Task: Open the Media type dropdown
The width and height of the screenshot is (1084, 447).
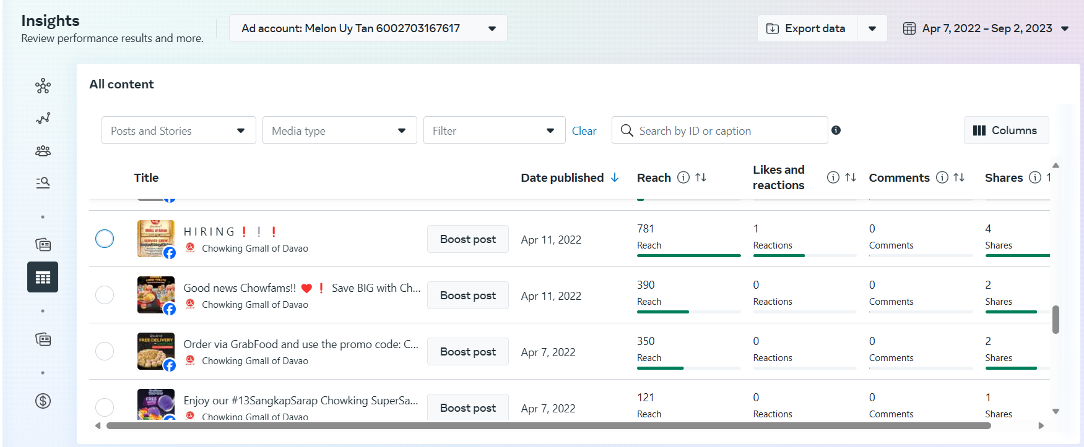Action: pyautogui.click(x=339, y=130)
